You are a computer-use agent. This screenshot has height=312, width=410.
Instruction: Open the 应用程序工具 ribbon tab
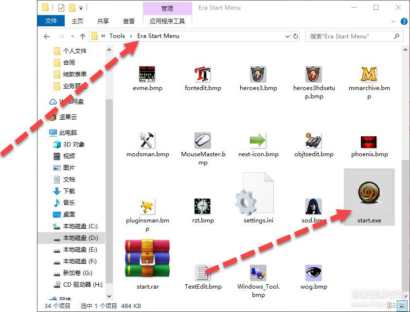pos(167,21)
